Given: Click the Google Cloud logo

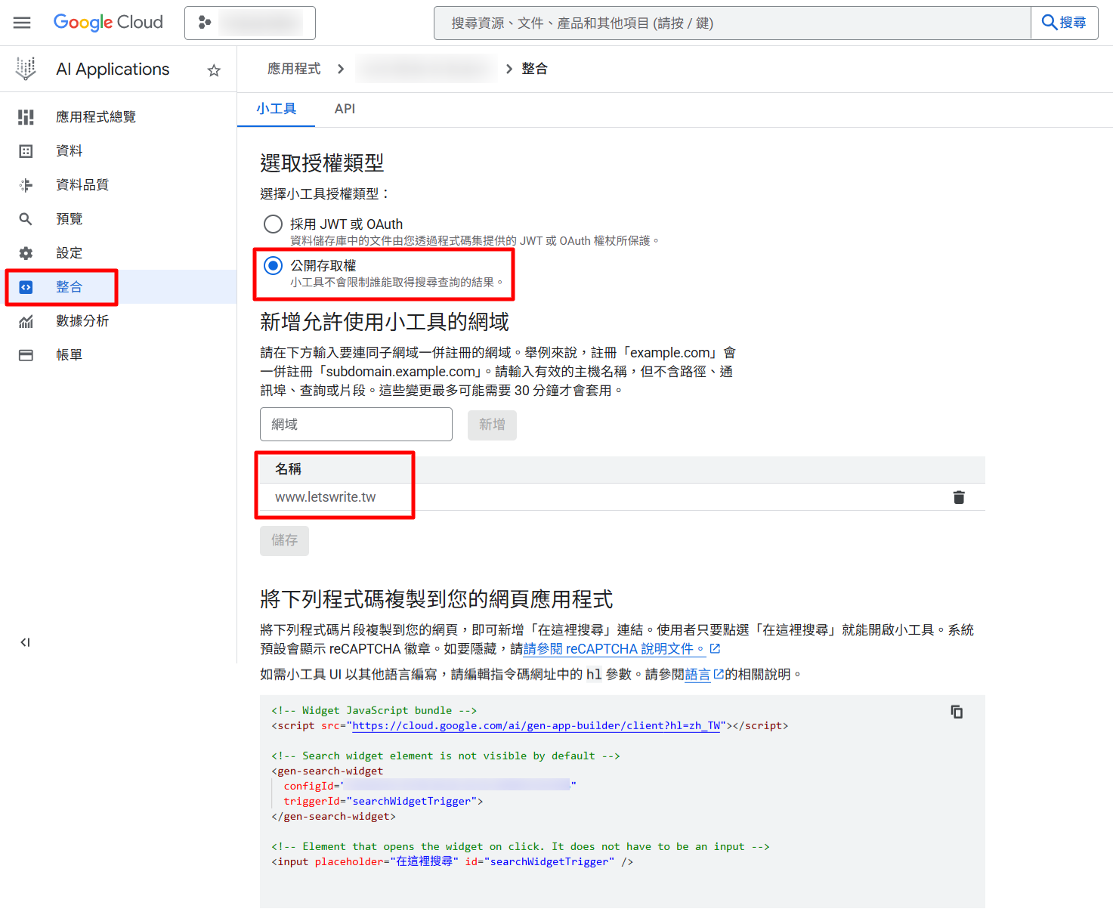Looking at the screenshot, I should click(108, 23).
